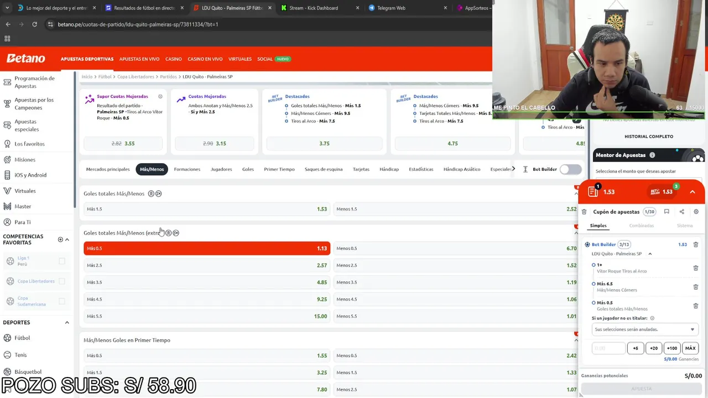Click info icon next to Mentor de Apuestas
This screenshot has height=398, width=708.
[x=652, y=155]
